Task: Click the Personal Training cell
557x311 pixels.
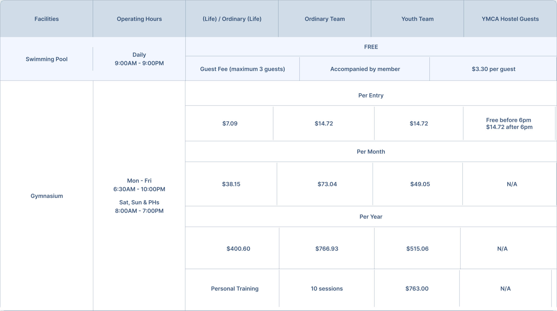Action: (x=235, y=288)
